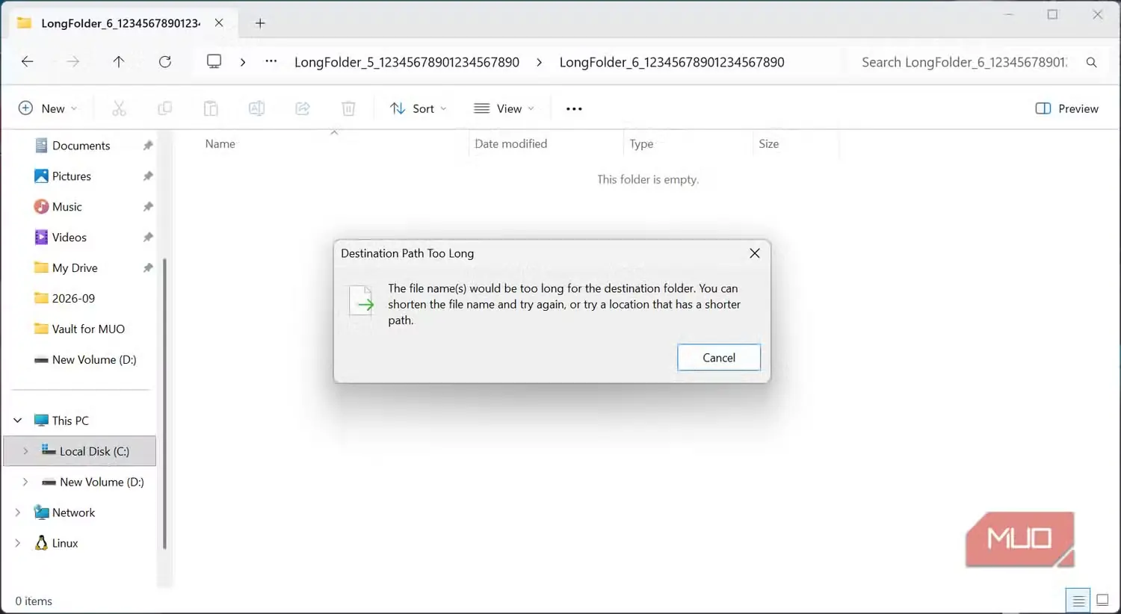Expand the Network tree node
This screenshot has width=1121, height=614.
pyautogui.click(x=18, y=512)
